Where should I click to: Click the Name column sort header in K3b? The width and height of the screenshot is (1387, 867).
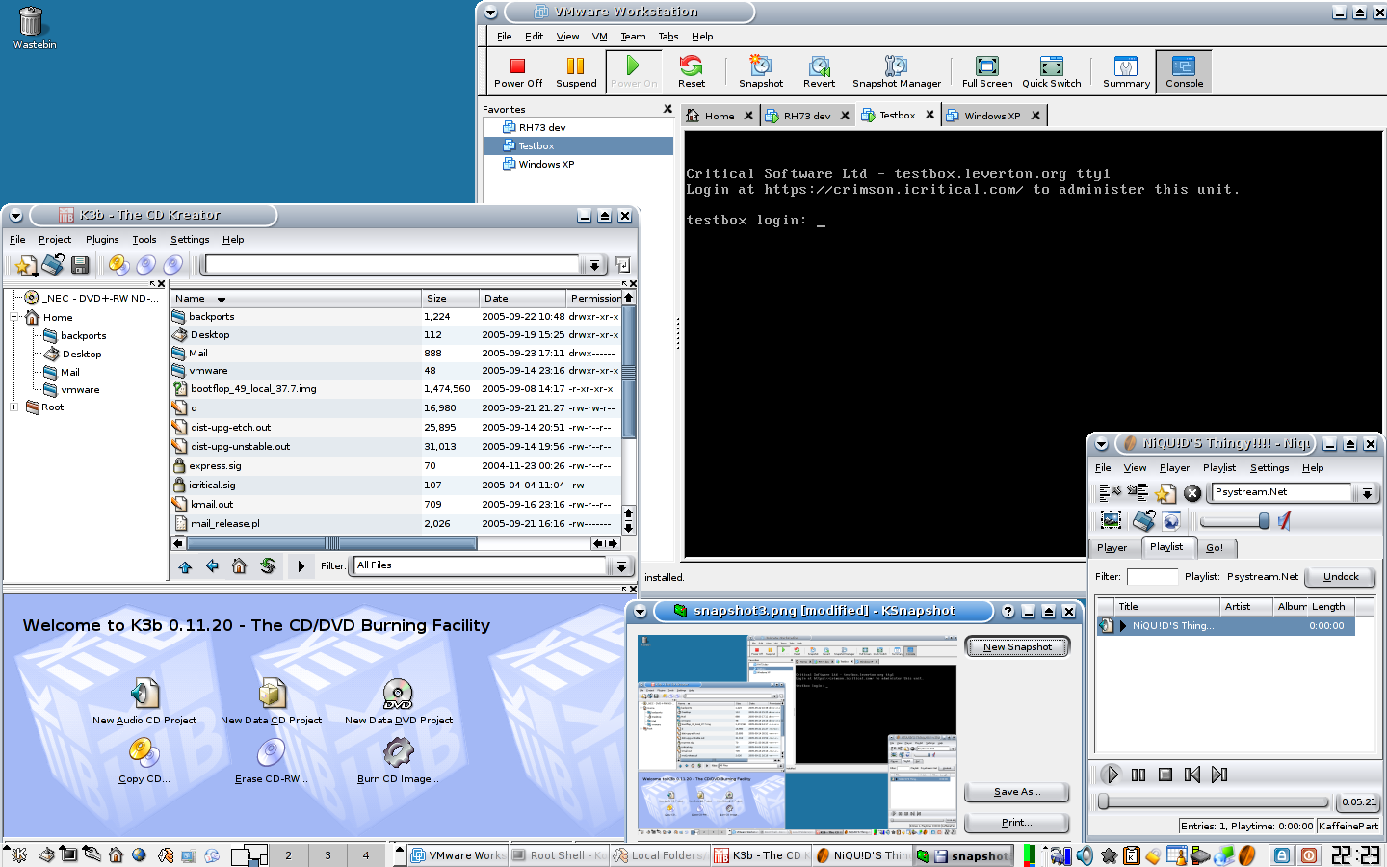pos(296,299)
